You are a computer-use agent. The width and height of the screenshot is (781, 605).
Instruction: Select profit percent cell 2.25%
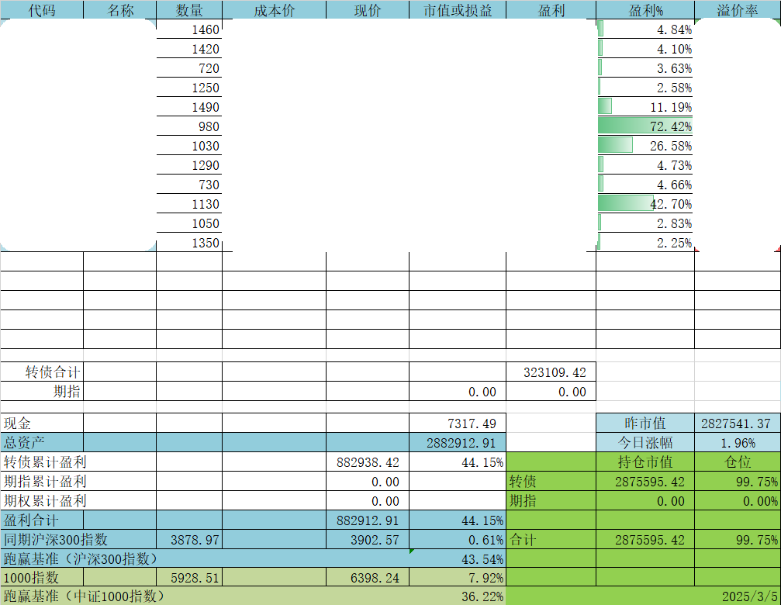pyautogui.click(x=645, y=243)
